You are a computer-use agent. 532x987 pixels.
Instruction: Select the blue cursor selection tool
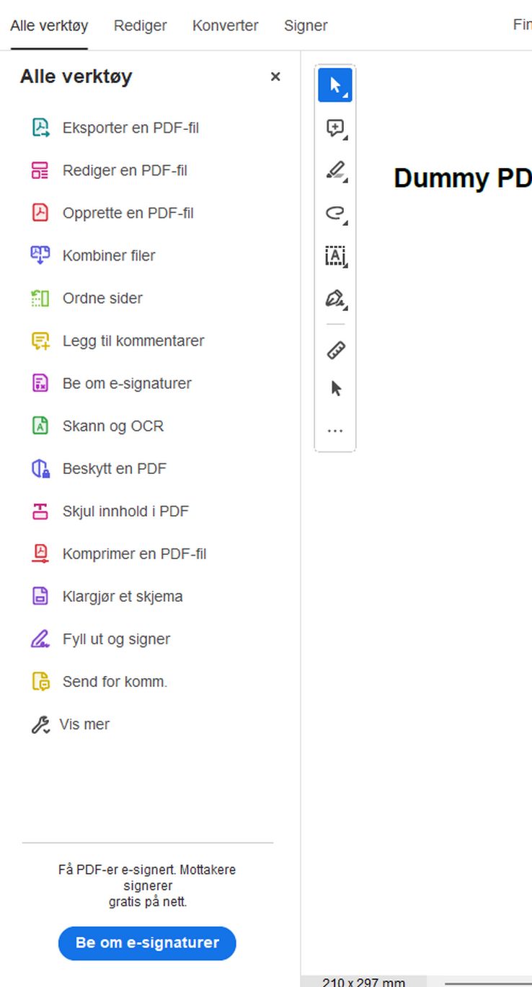click(335, 84)
